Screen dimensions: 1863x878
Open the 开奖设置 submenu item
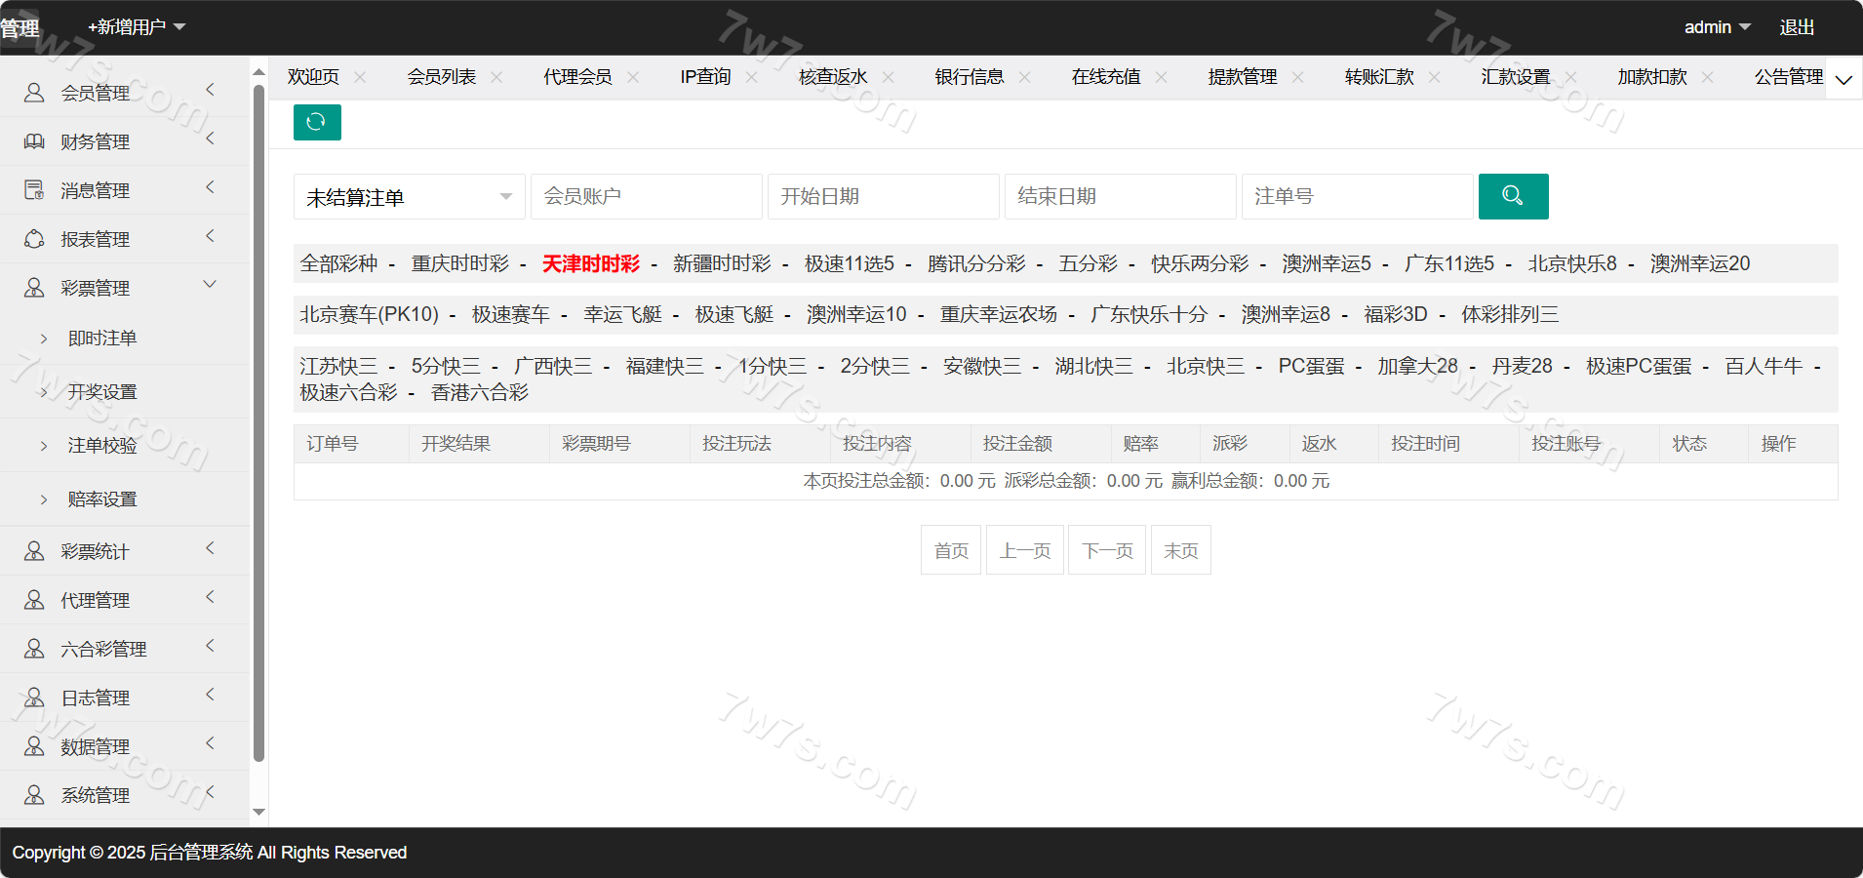coord(102,391)
